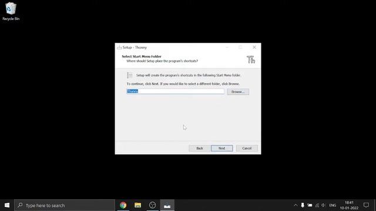Go Back in Thonny setup wizard
376x211 pixels.
(200, 148)
